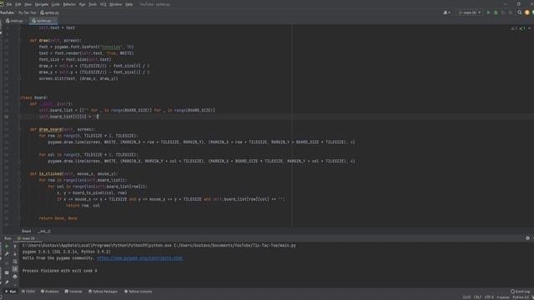The height and width of the screenshot is (300, 534).
Task: Start debugging with the green bug icon
Action: (496, 12)
